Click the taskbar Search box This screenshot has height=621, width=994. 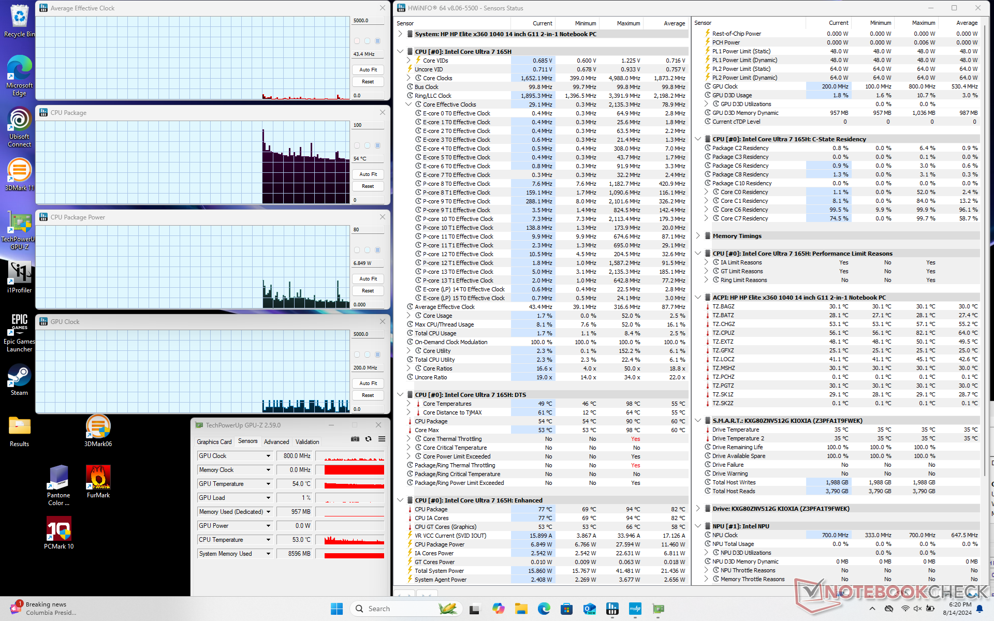(x=405, y=609)
